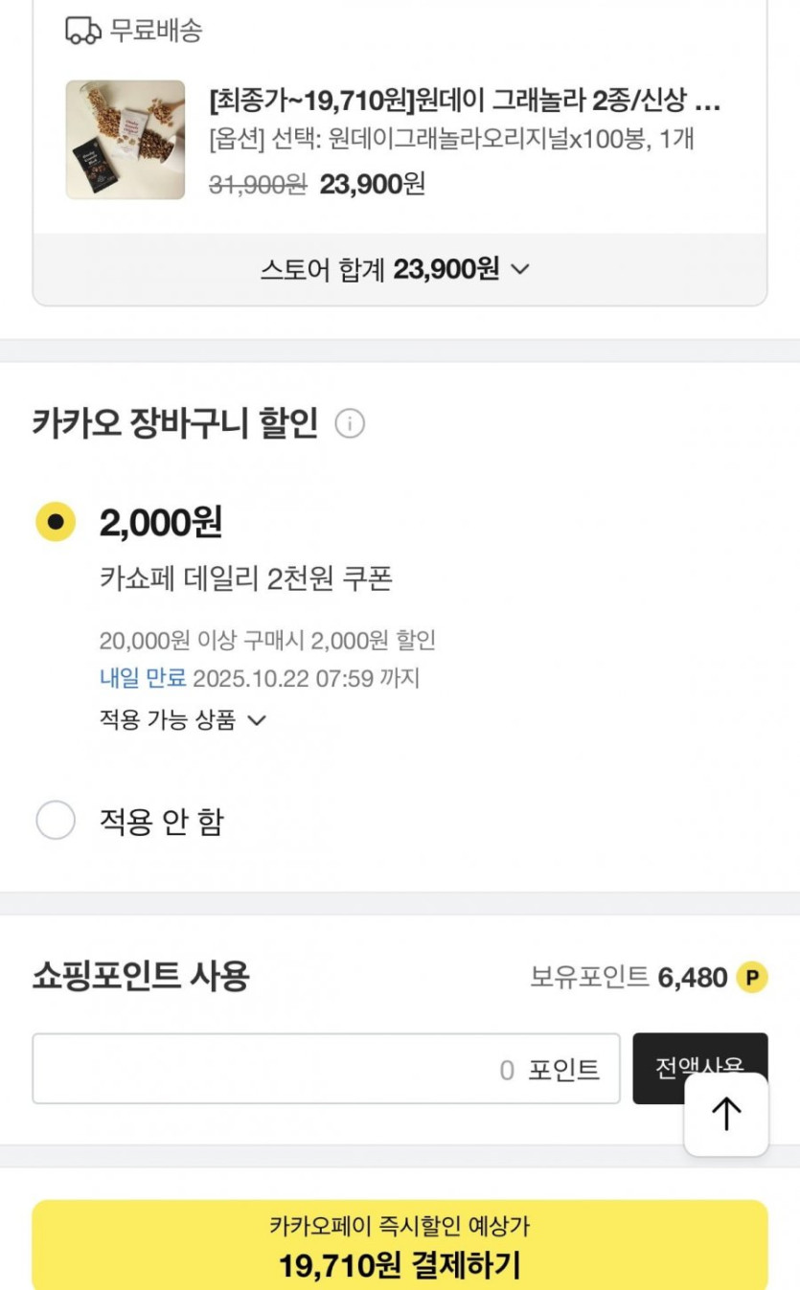Click the 내일 만료 expiry text
The height and width of the screenshot is (1290, 800).
[143, 679]
